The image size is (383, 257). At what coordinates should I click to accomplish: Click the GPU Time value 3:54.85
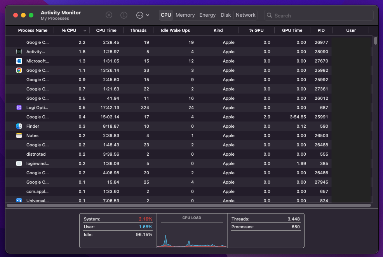tap(298, 117)
